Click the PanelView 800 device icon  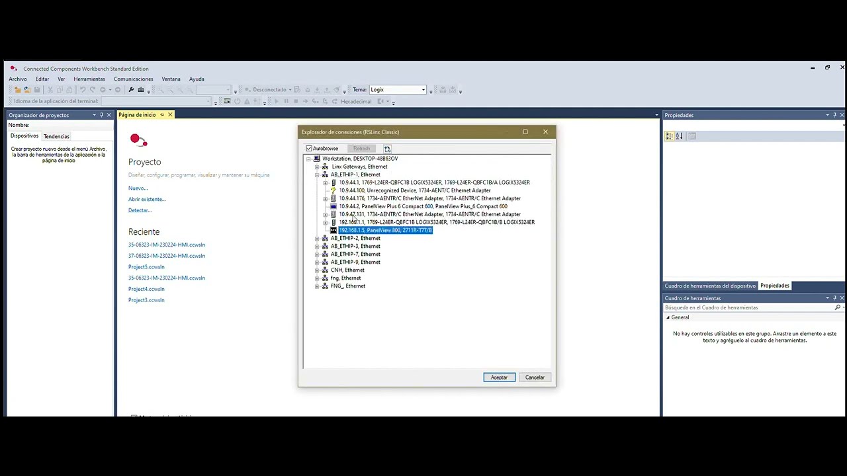[334, 230]
